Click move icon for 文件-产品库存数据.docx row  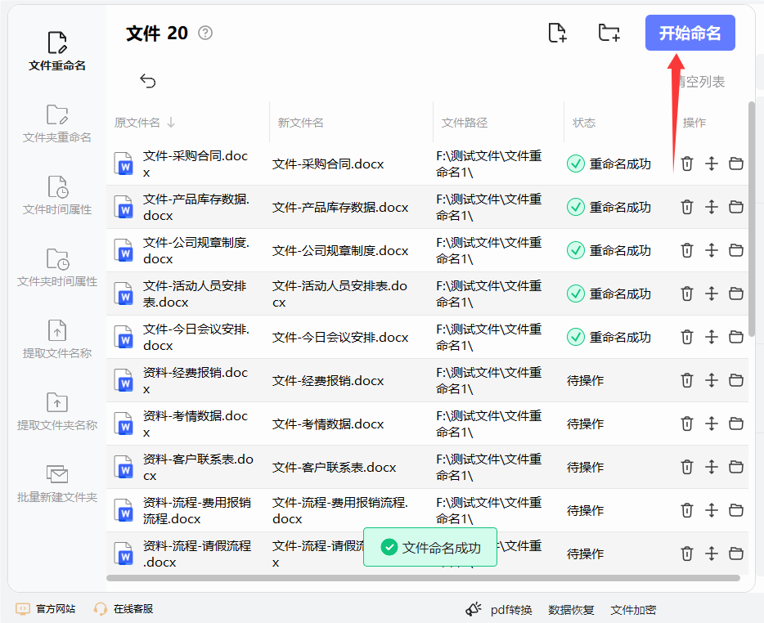[x=712, y=207]
